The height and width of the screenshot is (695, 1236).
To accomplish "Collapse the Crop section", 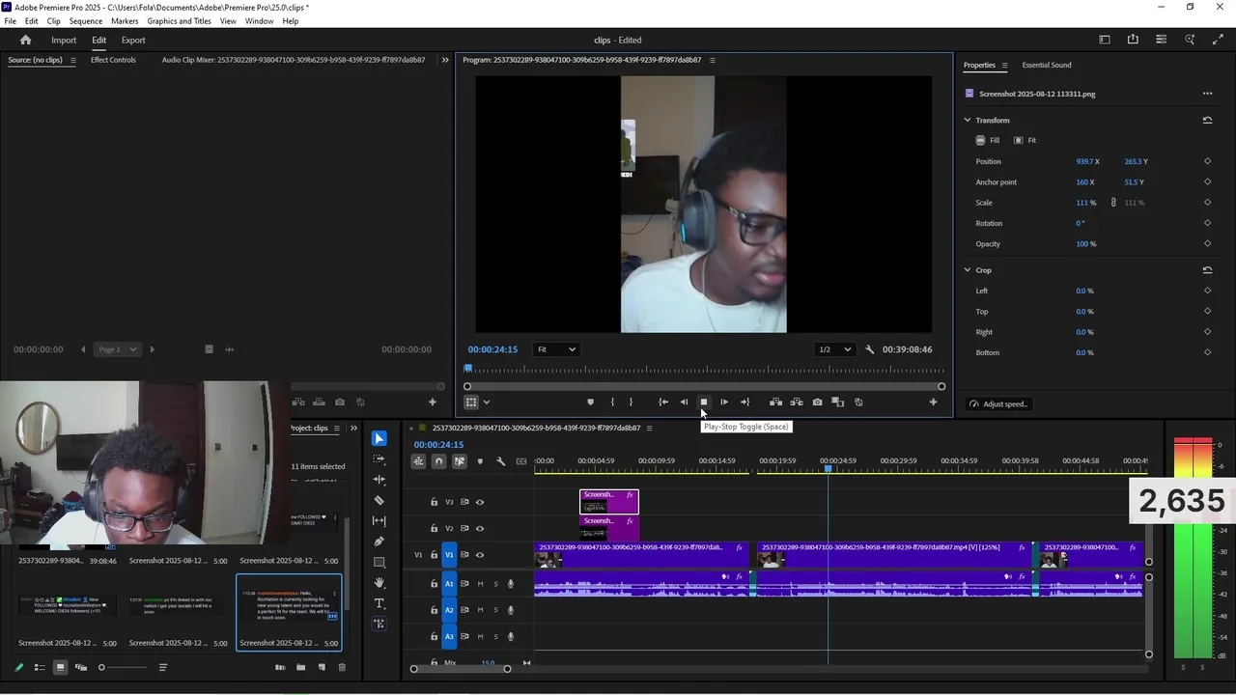I will (x=968, y=270).
